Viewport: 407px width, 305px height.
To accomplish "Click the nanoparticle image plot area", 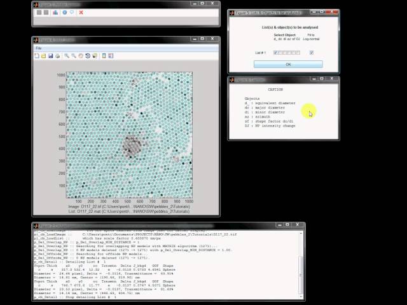I will [129, 135].
